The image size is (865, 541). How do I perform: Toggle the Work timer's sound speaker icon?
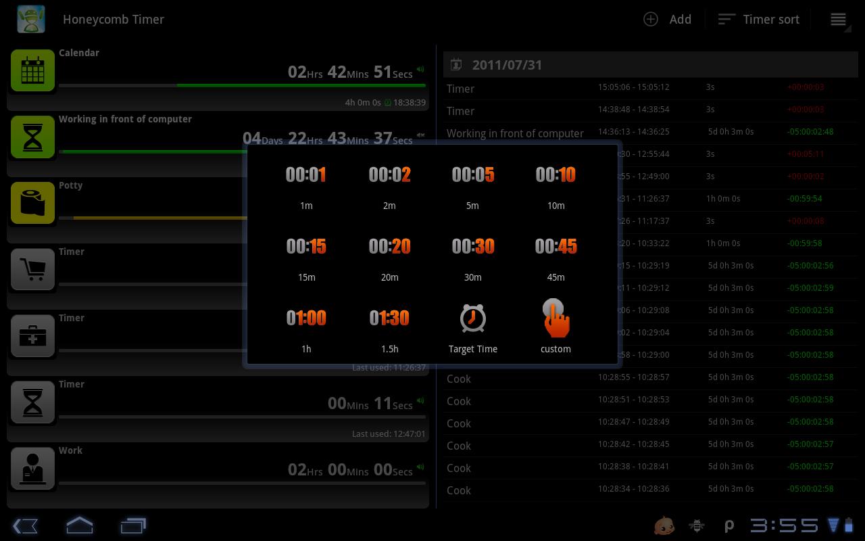[x=420, y=467]
